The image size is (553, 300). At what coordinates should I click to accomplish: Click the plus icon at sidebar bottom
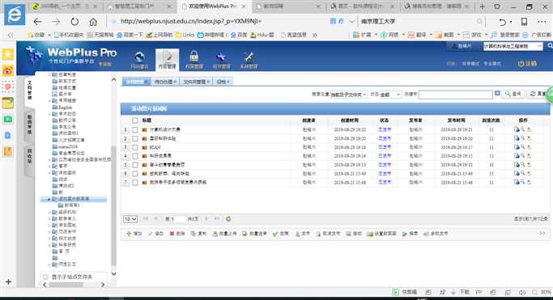pyautogui.click(x=8, y=281)
